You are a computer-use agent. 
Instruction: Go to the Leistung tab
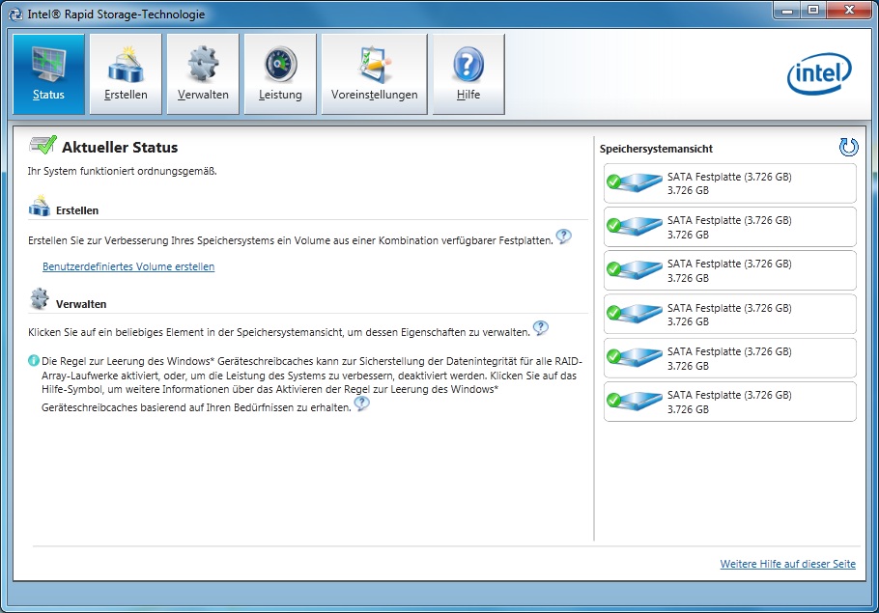coord(280,74)
